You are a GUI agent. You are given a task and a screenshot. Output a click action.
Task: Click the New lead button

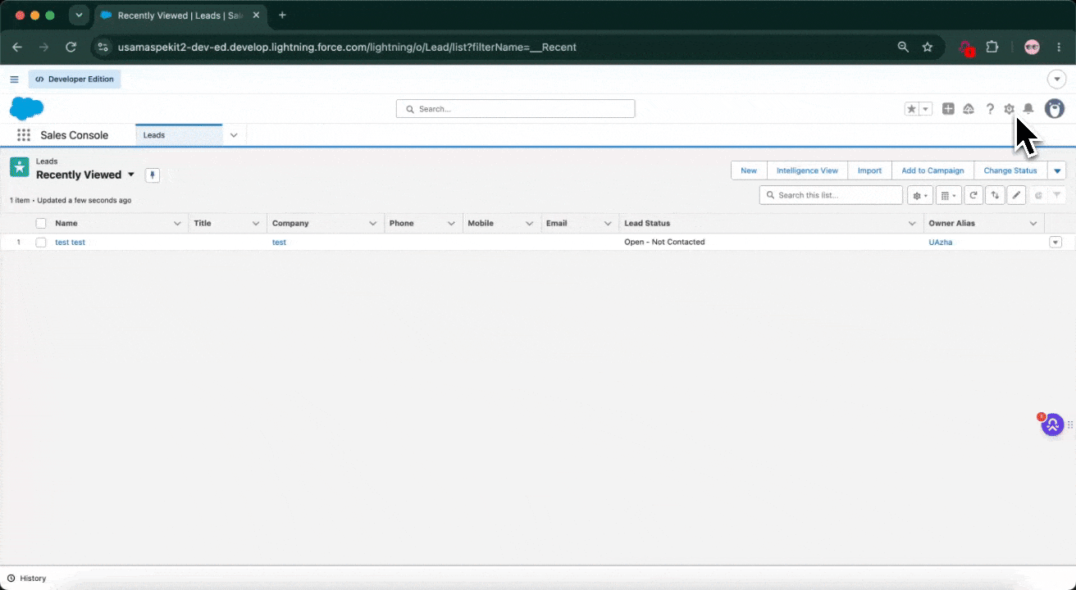click(749, 170)
